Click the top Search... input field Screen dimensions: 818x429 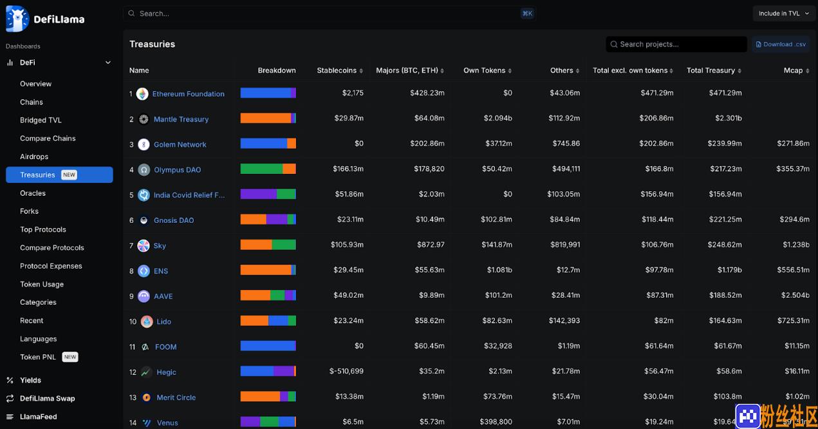(329, 14)
